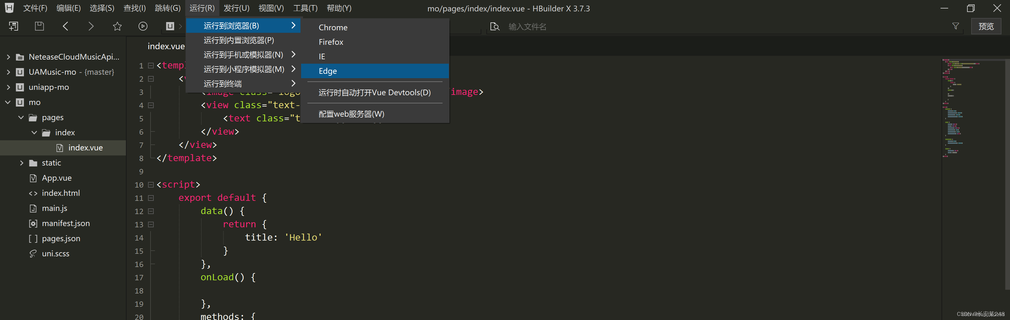The image size is (1010, 320).
Task: Choose 运行到小程序模拟器(M)
Action: click(x=243, y=69)
